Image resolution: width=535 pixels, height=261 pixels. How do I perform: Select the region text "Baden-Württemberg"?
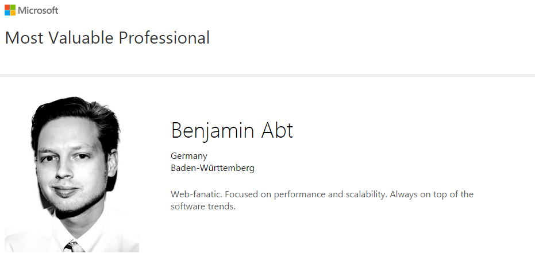[213, 168]
